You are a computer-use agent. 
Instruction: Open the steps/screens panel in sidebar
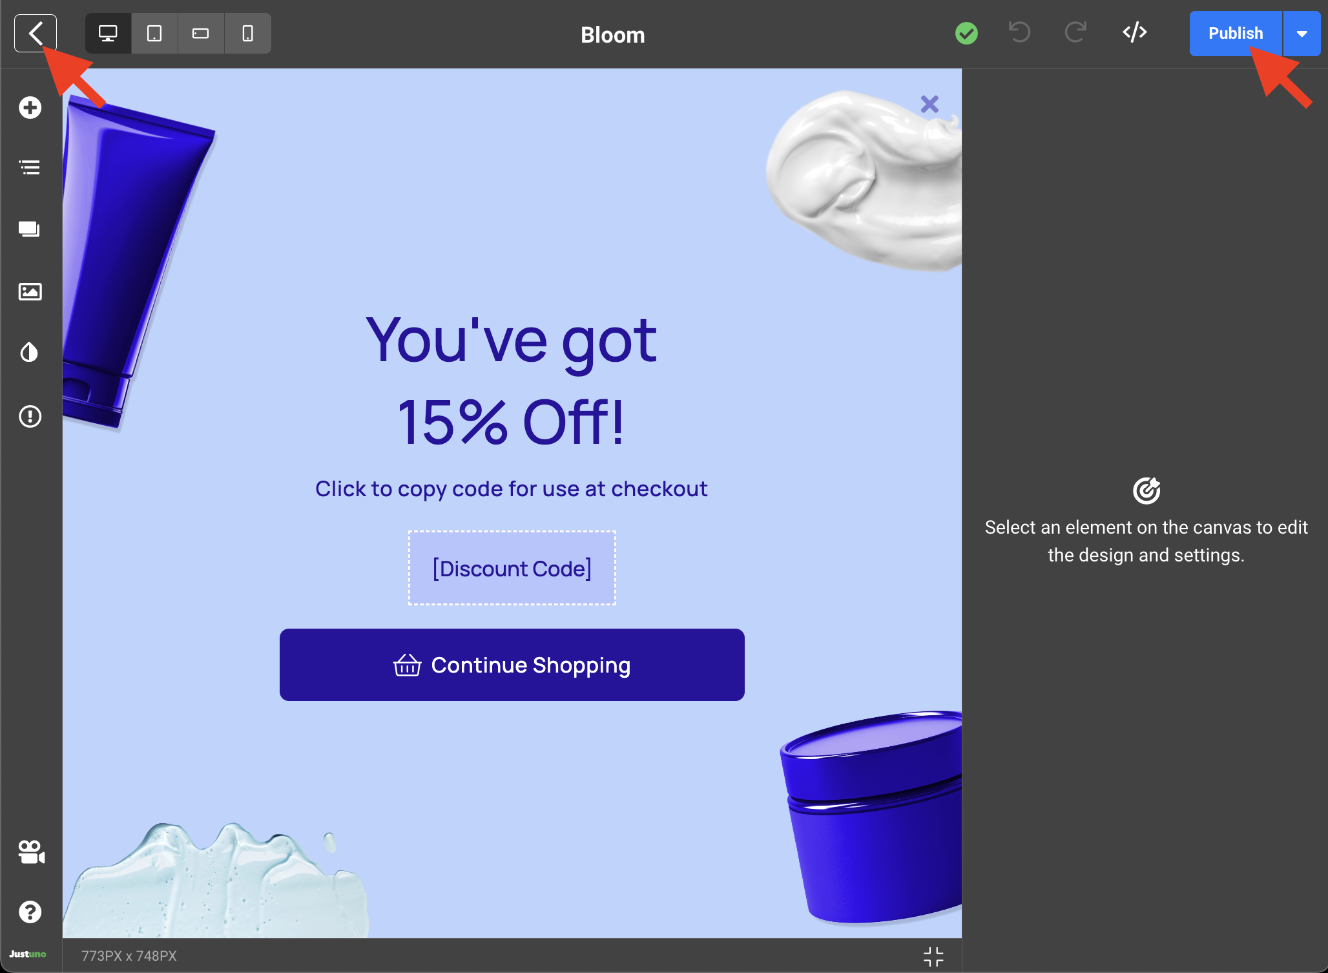pyautogui.click(x=30, y=229)
